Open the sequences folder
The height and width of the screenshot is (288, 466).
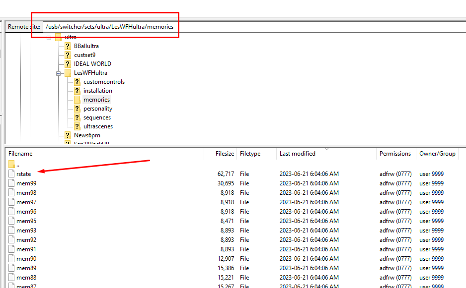coord(97,117)
